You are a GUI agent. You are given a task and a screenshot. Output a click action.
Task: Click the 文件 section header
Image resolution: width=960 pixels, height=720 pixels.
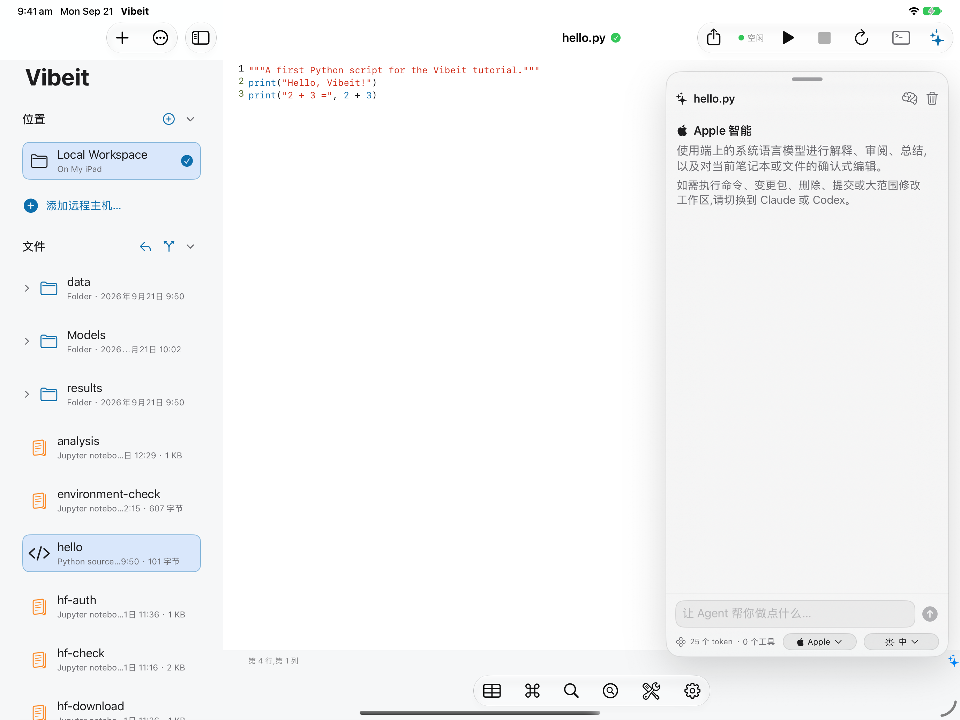(34, 247)
